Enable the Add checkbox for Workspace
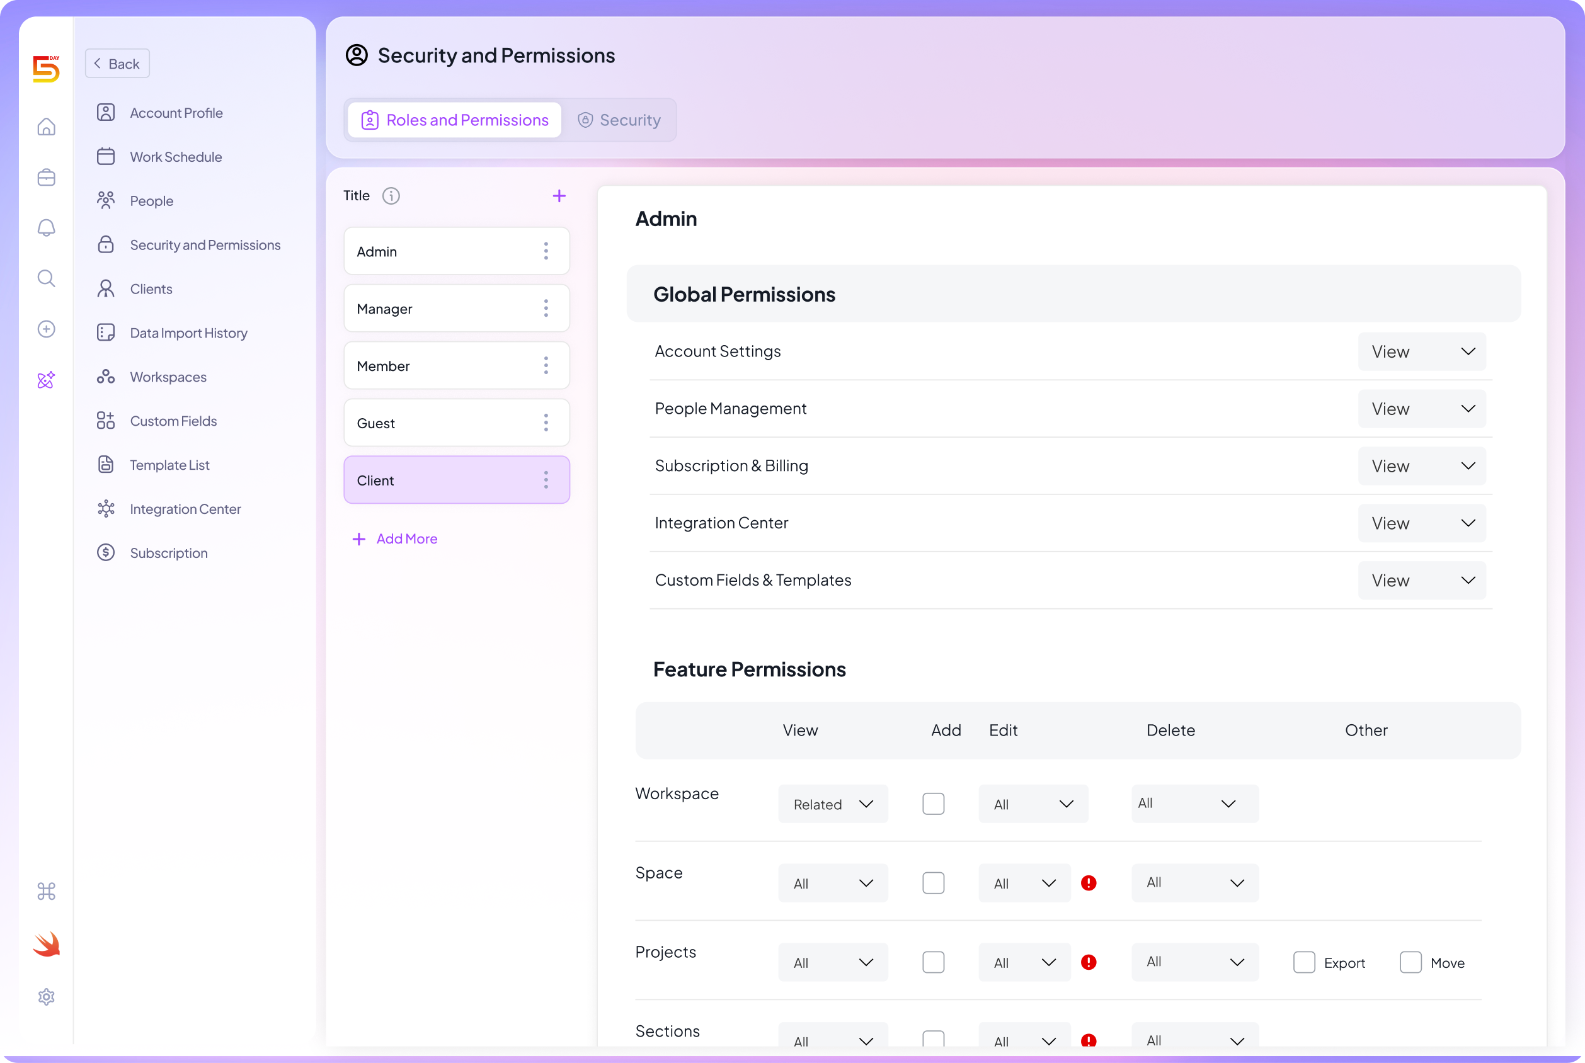The width and height of the screenshot is (1585, 1063). point(933,804)
